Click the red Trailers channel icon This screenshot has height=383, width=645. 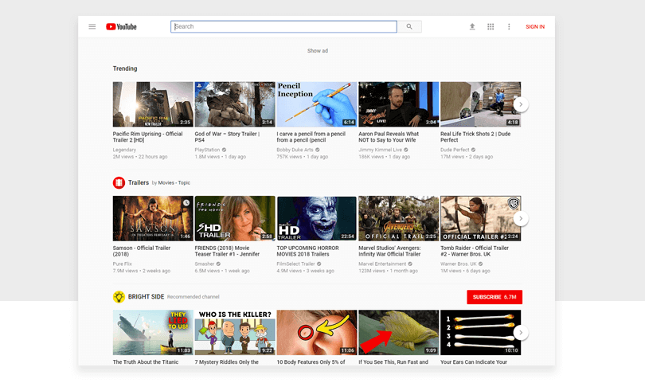coord(119,182)
